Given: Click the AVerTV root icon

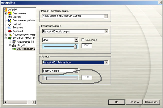Looking at the screenshot, I should [x=6, y=10].
